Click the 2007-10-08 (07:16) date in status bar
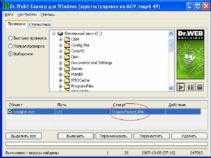The image size is (211, 158). [x=158, y=153]
